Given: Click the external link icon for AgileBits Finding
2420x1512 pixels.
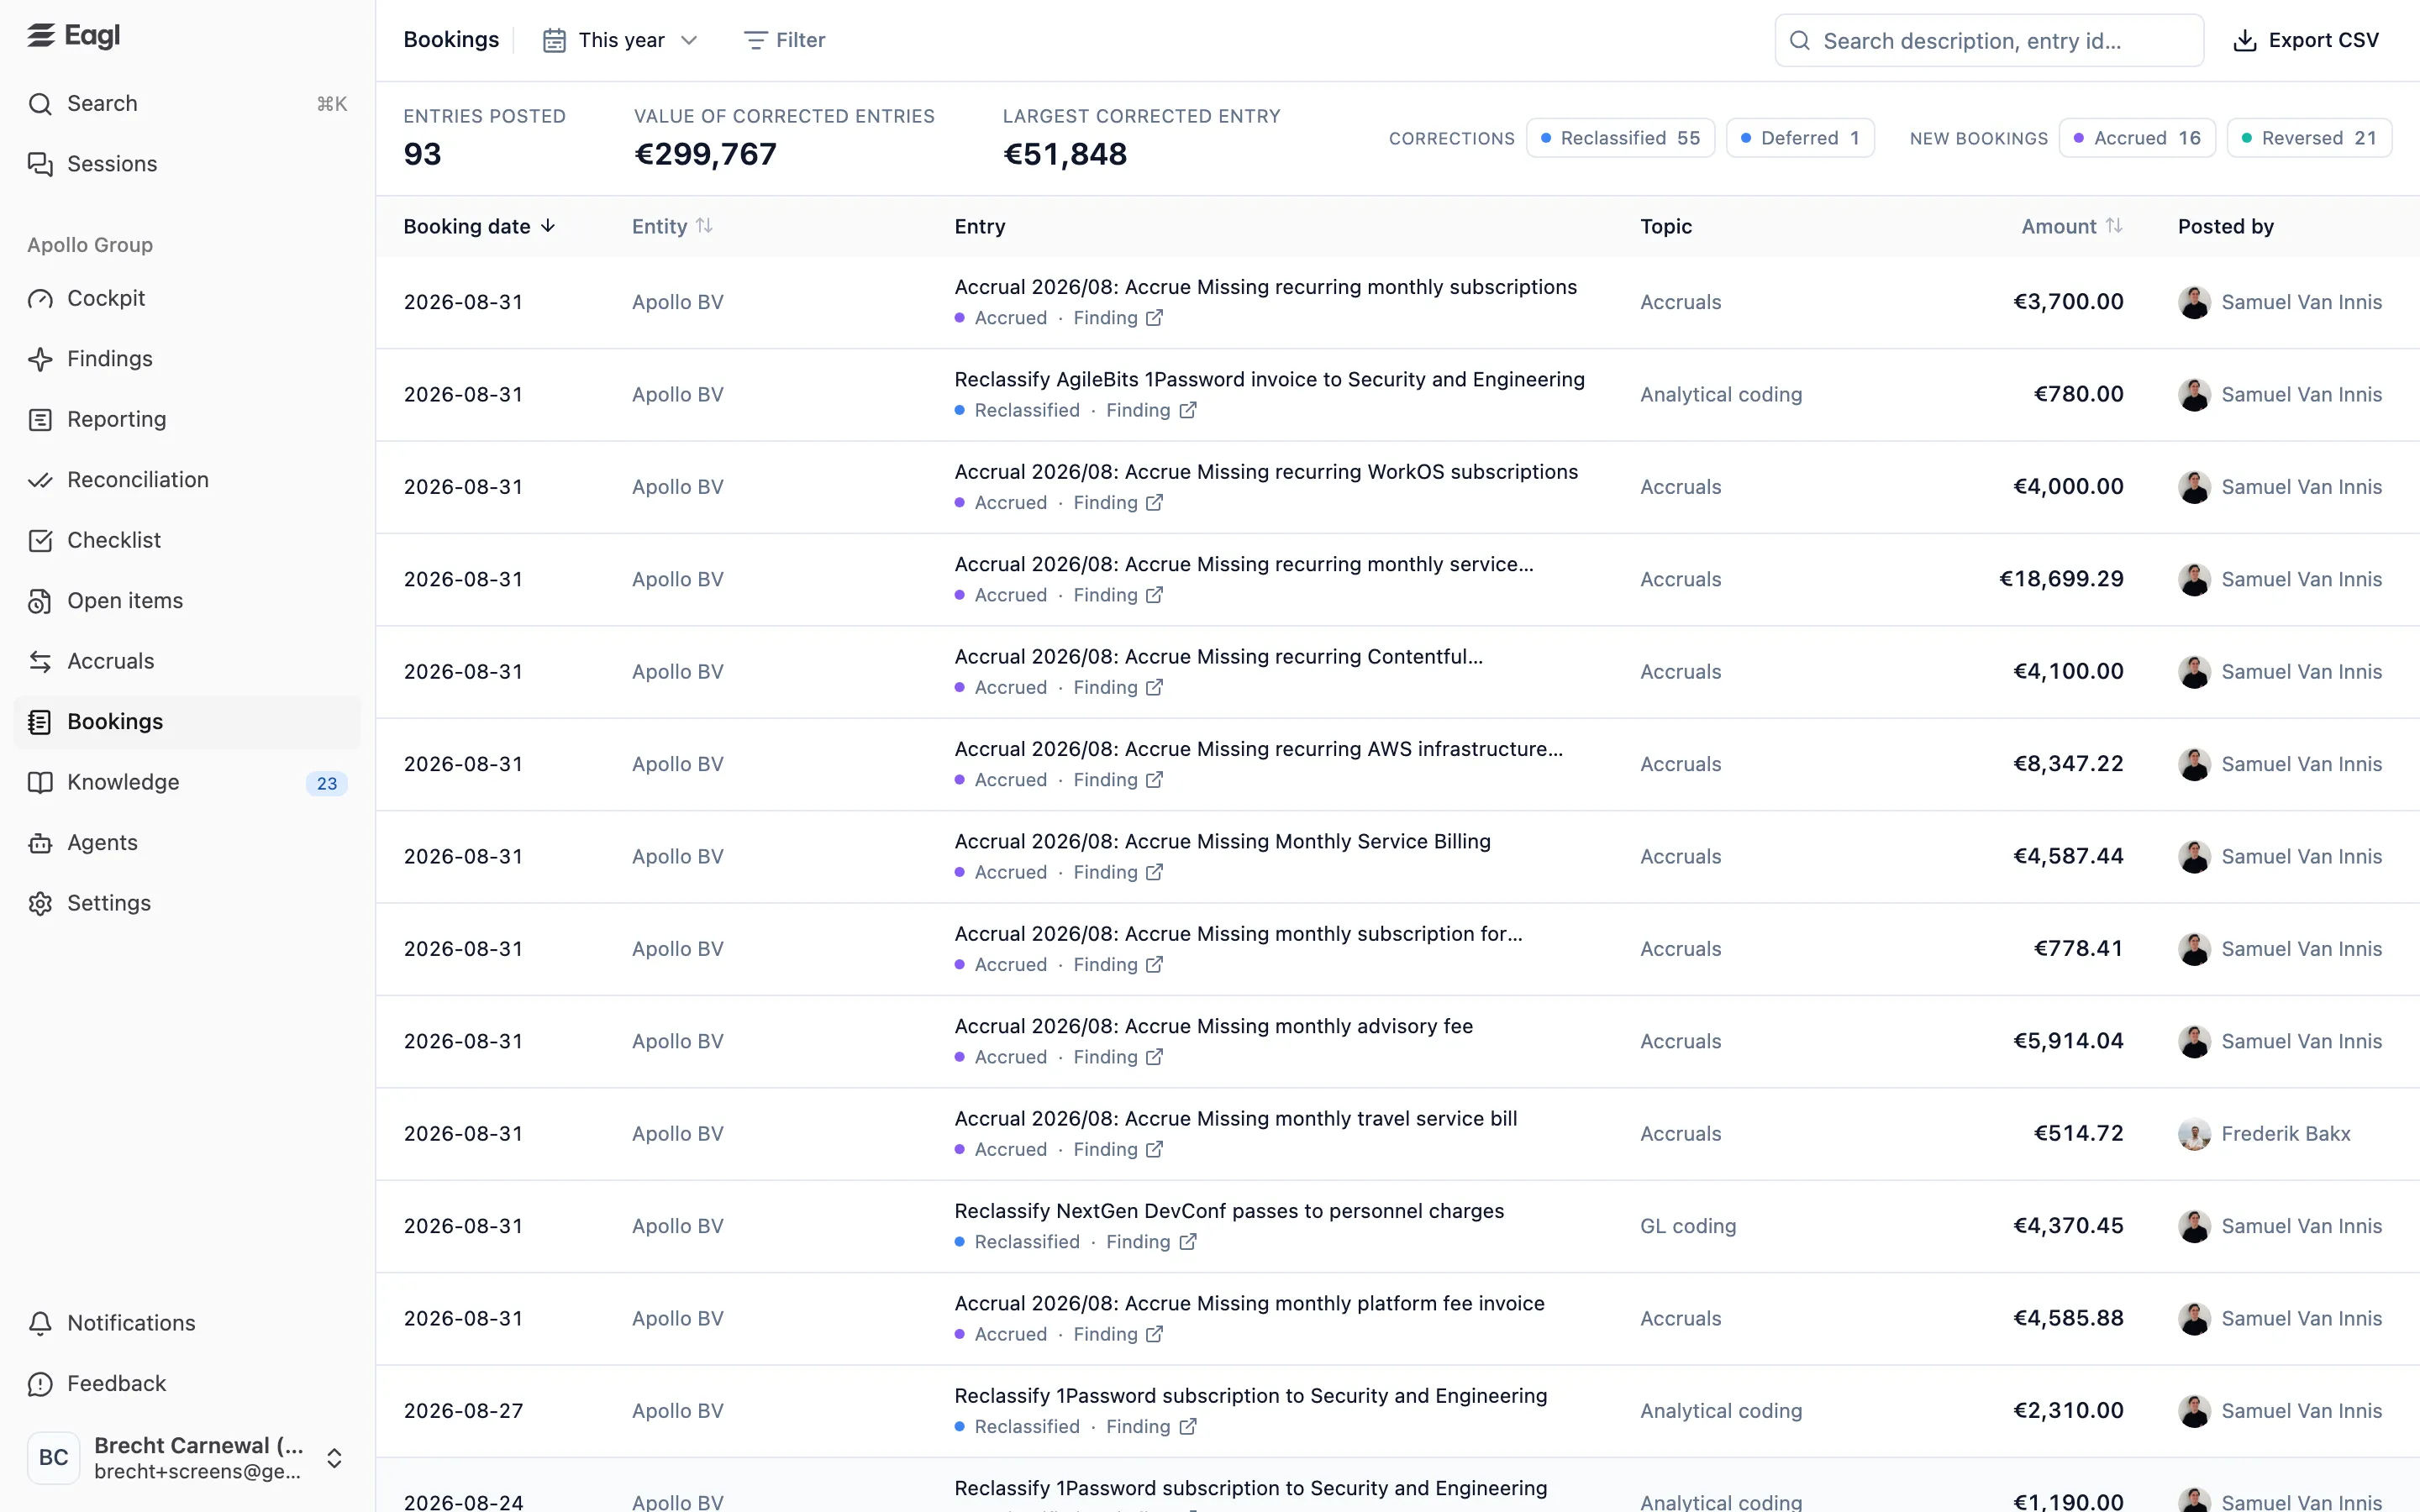Looking at the screenshot, I should pos(1188,410).
